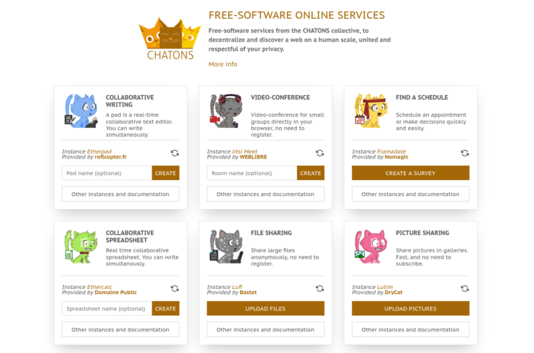The width and height of the screenshot is (534, 353).
Task: Click the CHATONS crown cats logo
Action: pyautogui.click(x=170, y=39)
